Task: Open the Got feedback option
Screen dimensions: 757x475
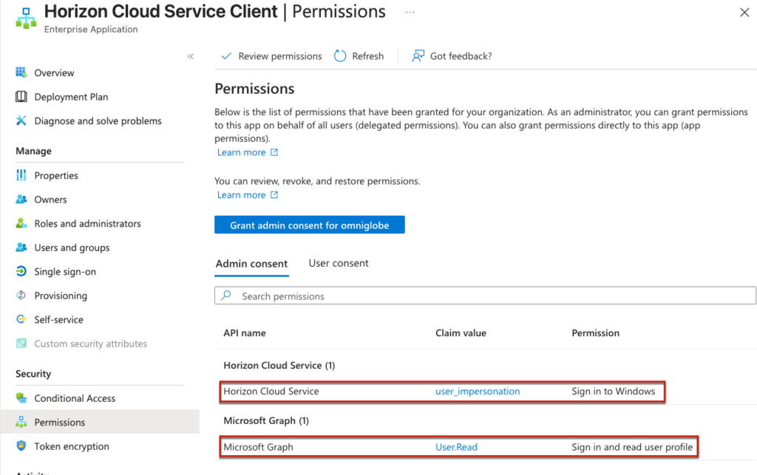Action: [x=452, y=56]
